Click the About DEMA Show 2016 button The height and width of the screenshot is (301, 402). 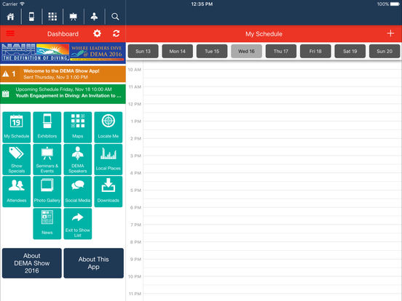coord(32,263)
